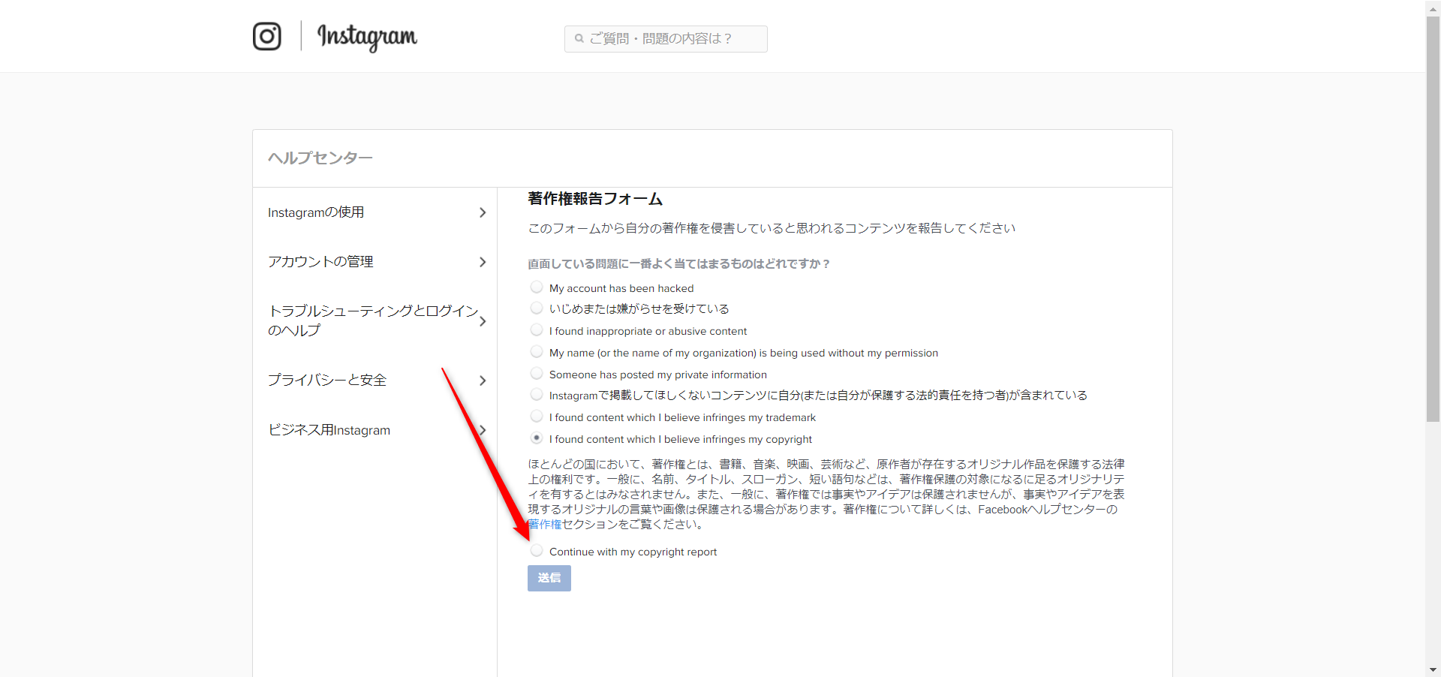Open the ビジネス用Instagram menu item
Screen dimensions: 1441x677
329,430
